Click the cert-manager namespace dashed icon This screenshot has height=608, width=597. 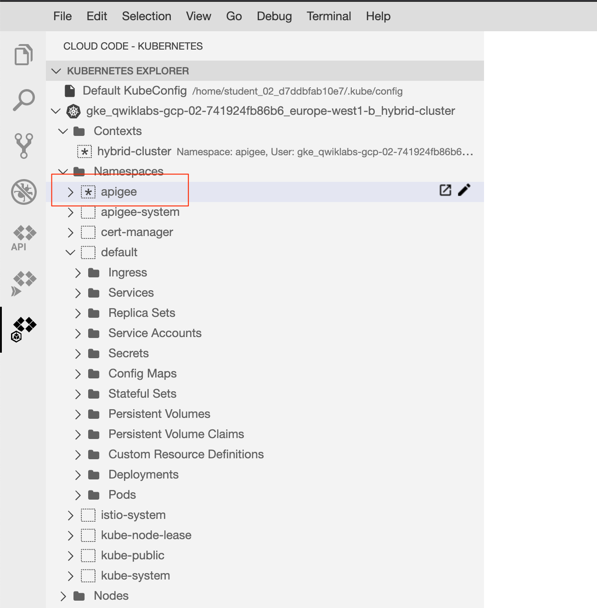coord(88,232)
